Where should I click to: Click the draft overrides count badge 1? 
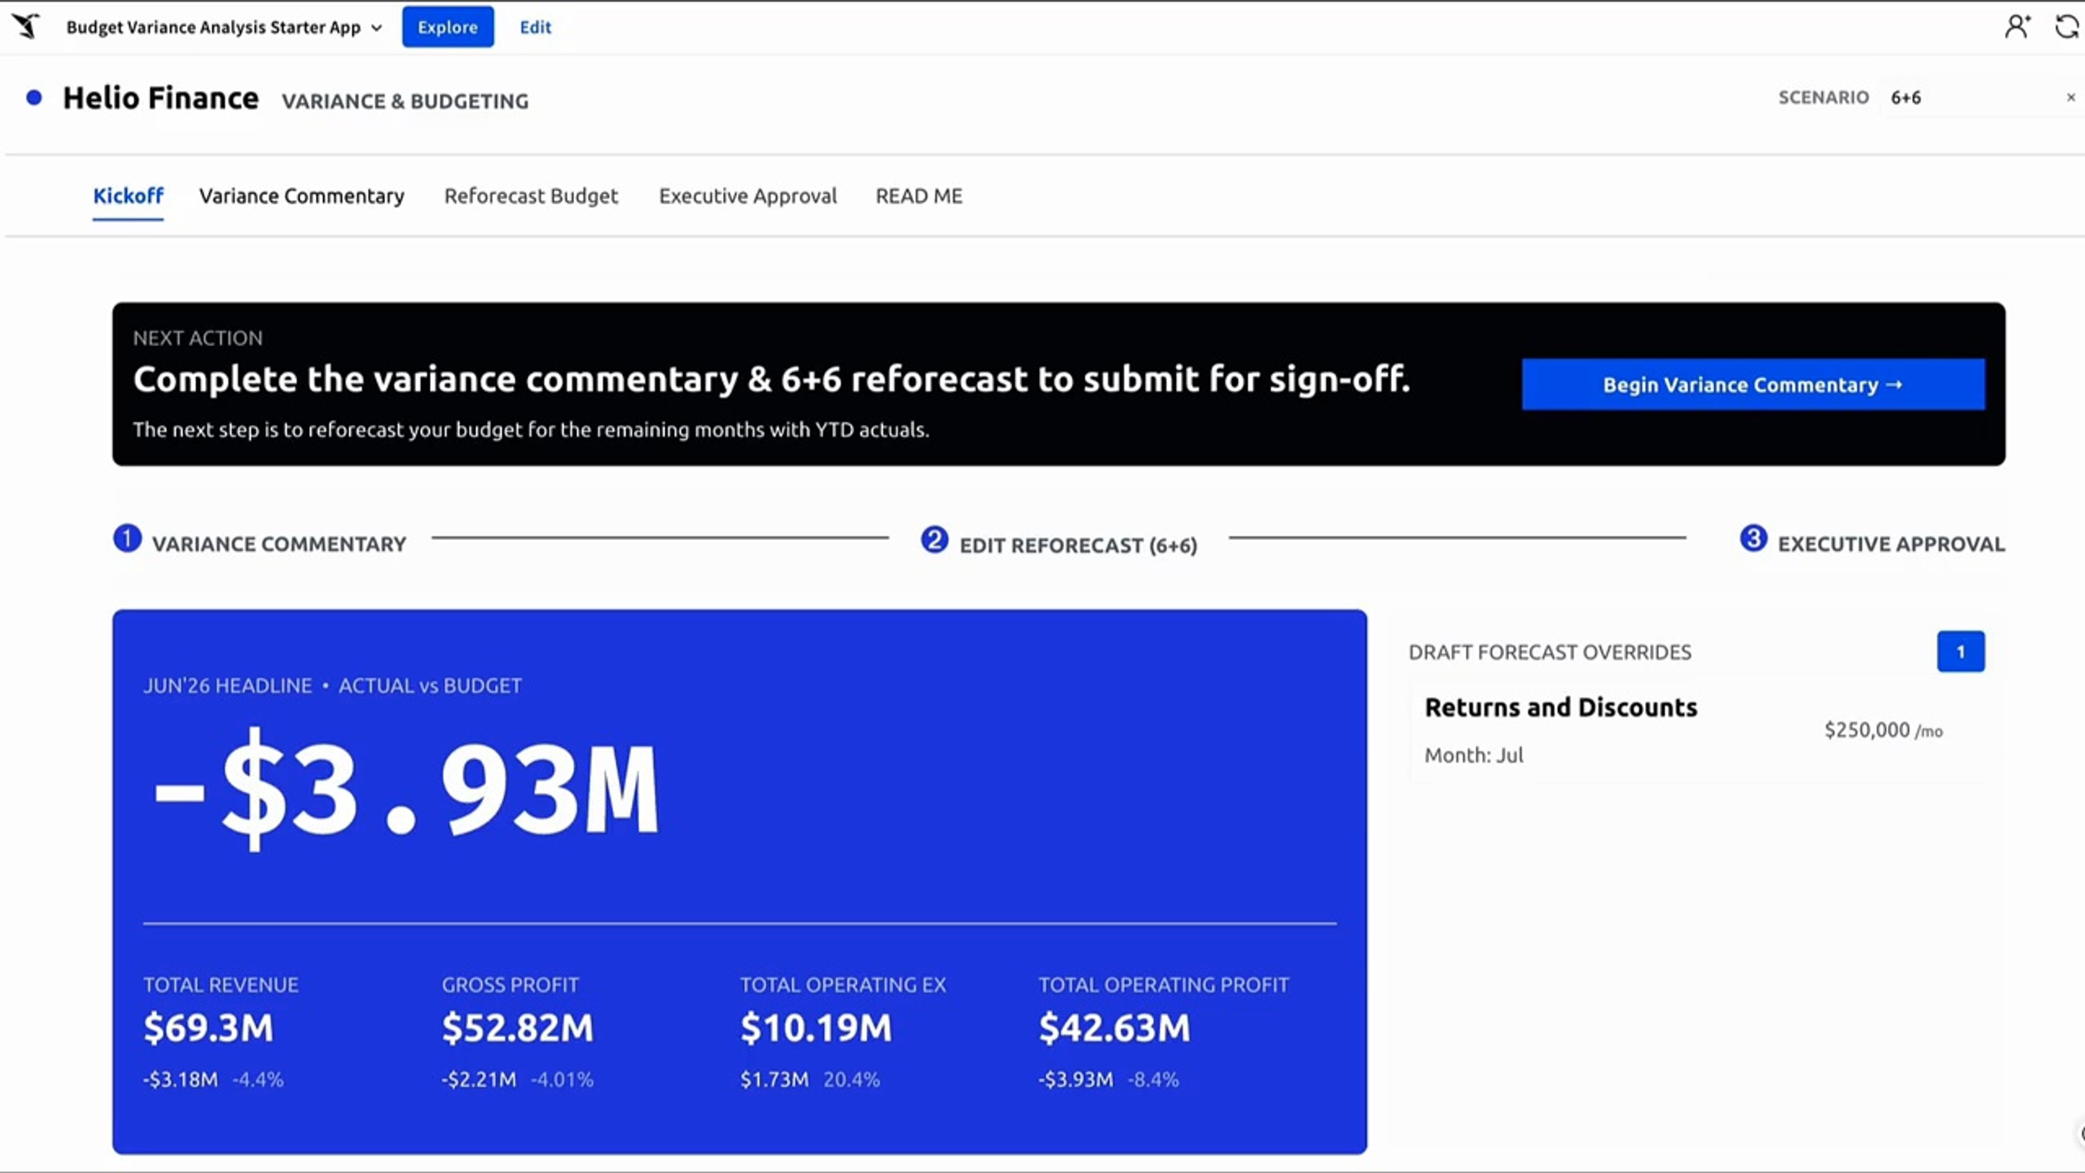pos(1960,652)
